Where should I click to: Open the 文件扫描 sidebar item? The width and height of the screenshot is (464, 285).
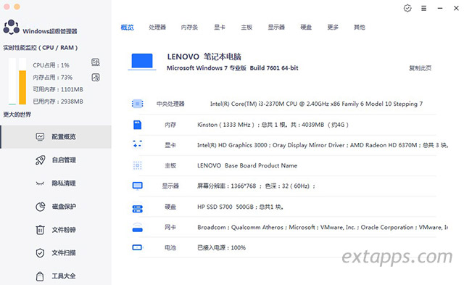click(57, 253)
